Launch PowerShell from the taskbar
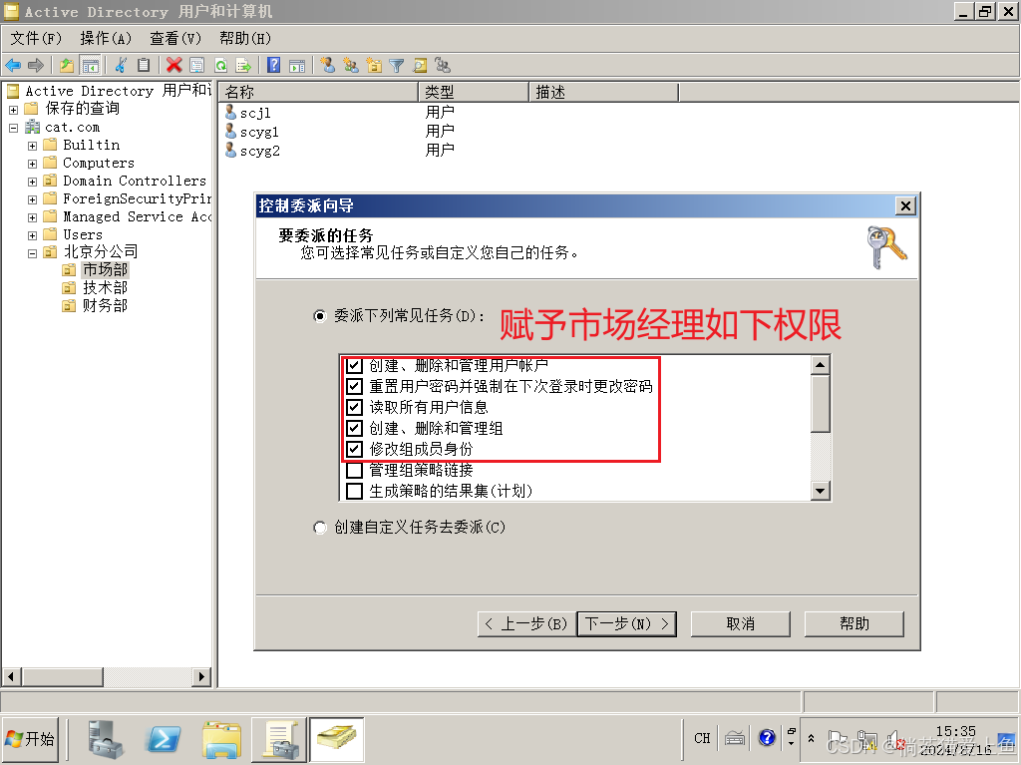Viewport: 1021px width, 765px height. click(x=163, y=740)
